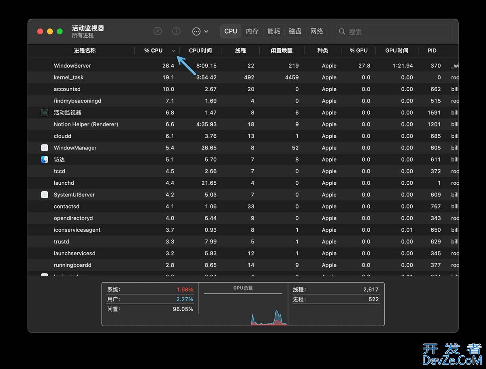The height and width of the screenshot is (369, 486).
Task: Switch to the 内存 tab
Action: pyautogui.click(x=252, y=31)
